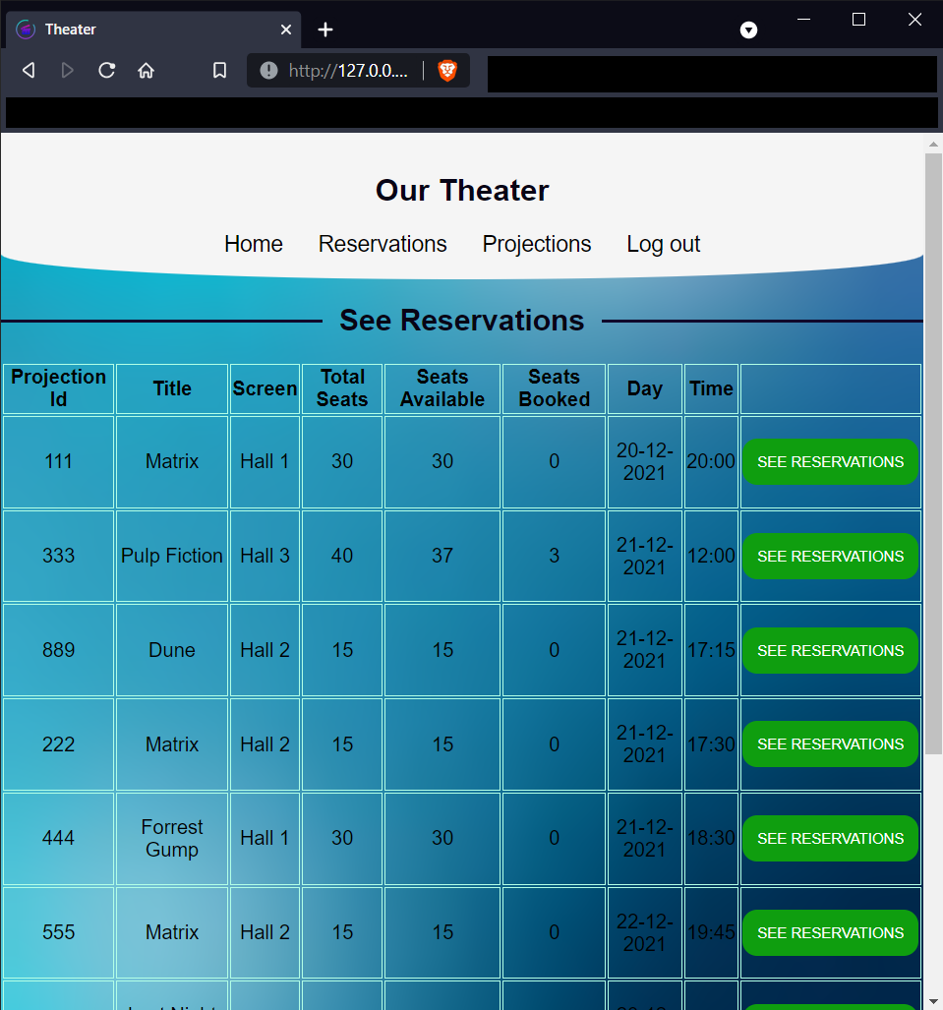
Task: Click the scrollbar up arrow
Action: click(933, 144)
